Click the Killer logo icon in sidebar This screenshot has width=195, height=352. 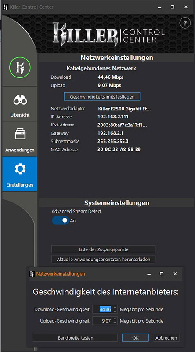[x=20, y=67]
